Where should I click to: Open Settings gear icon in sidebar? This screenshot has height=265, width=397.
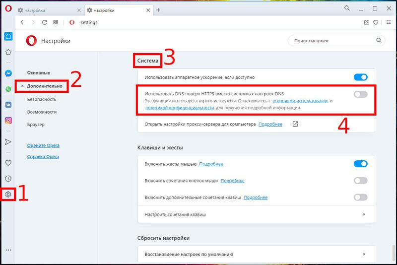point(8,195)
